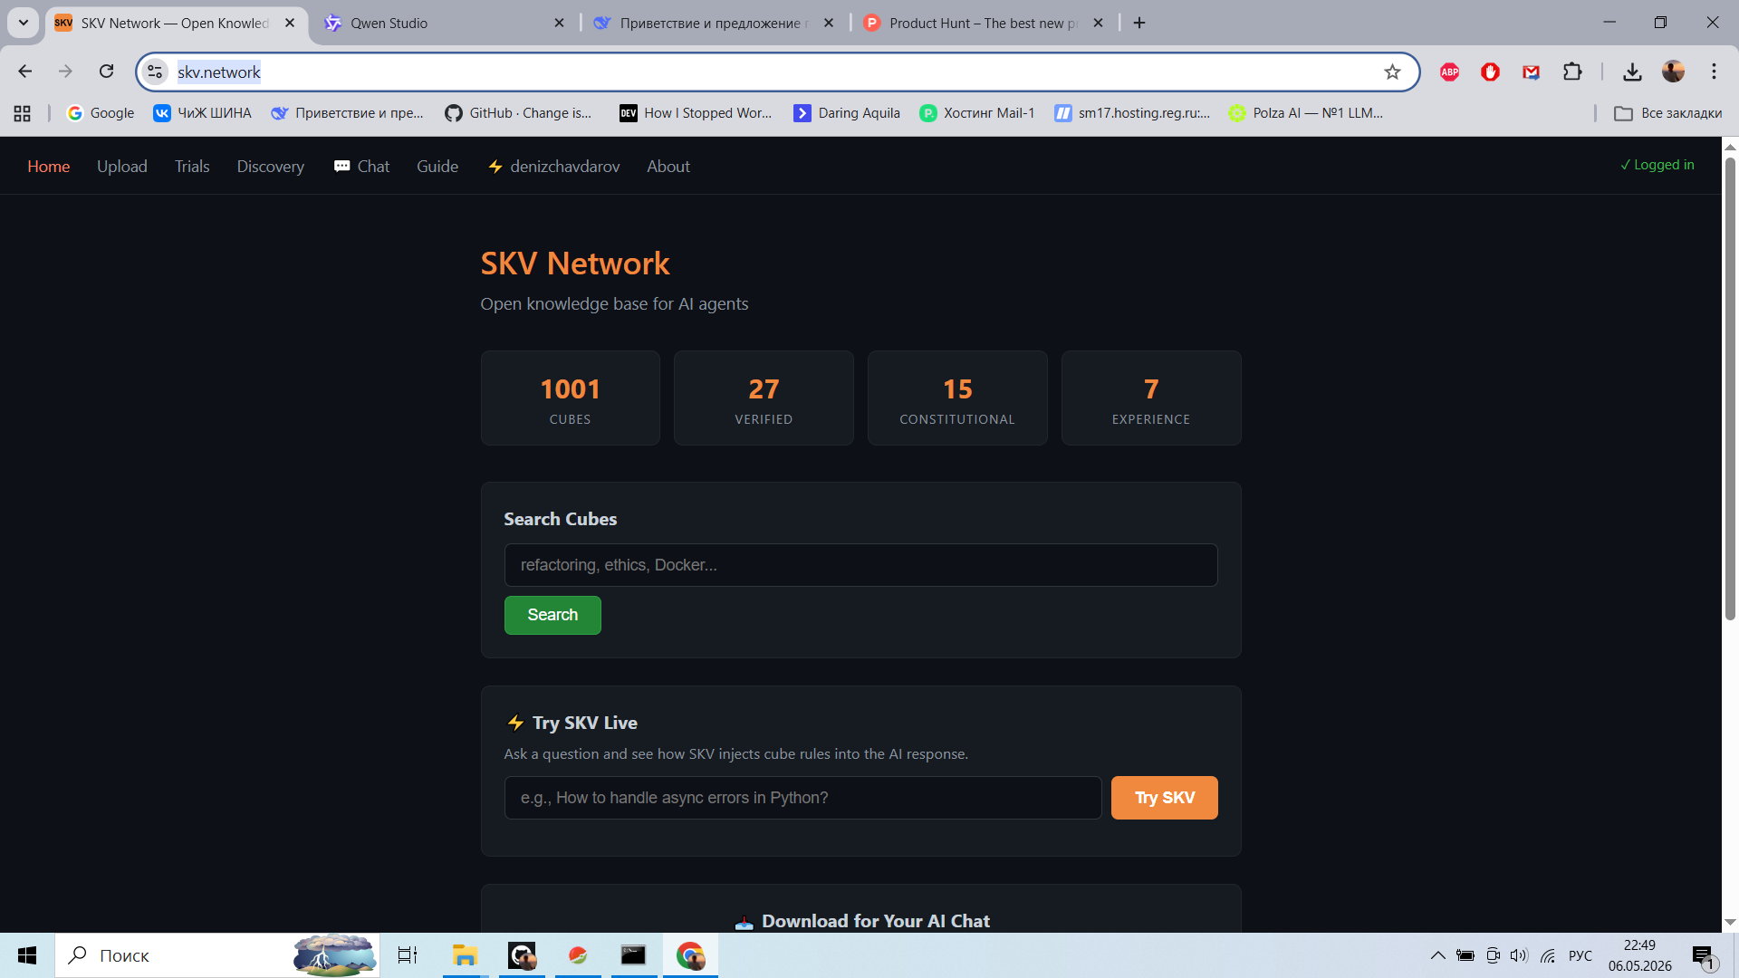This screenshot has width=1739, height=978.
Task: Click the browser back arrow
Action: (25, 72)
